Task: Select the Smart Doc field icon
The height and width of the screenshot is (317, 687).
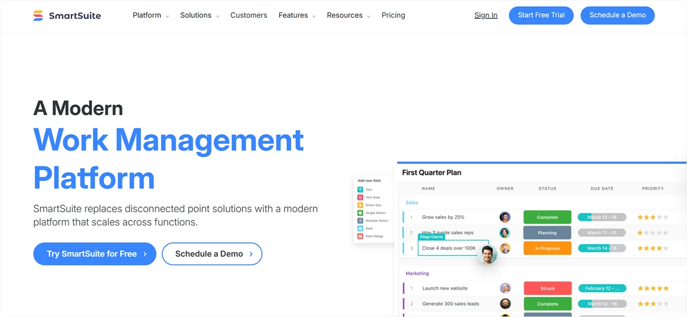Action: tap(360, 205)
